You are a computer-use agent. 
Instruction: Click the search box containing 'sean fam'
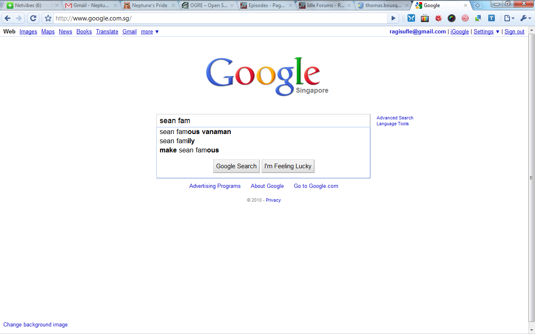pyautogui.click(x=263, y=121)
